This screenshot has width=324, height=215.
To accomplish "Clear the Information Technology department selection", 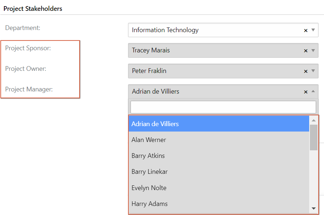I will point(306,31).
